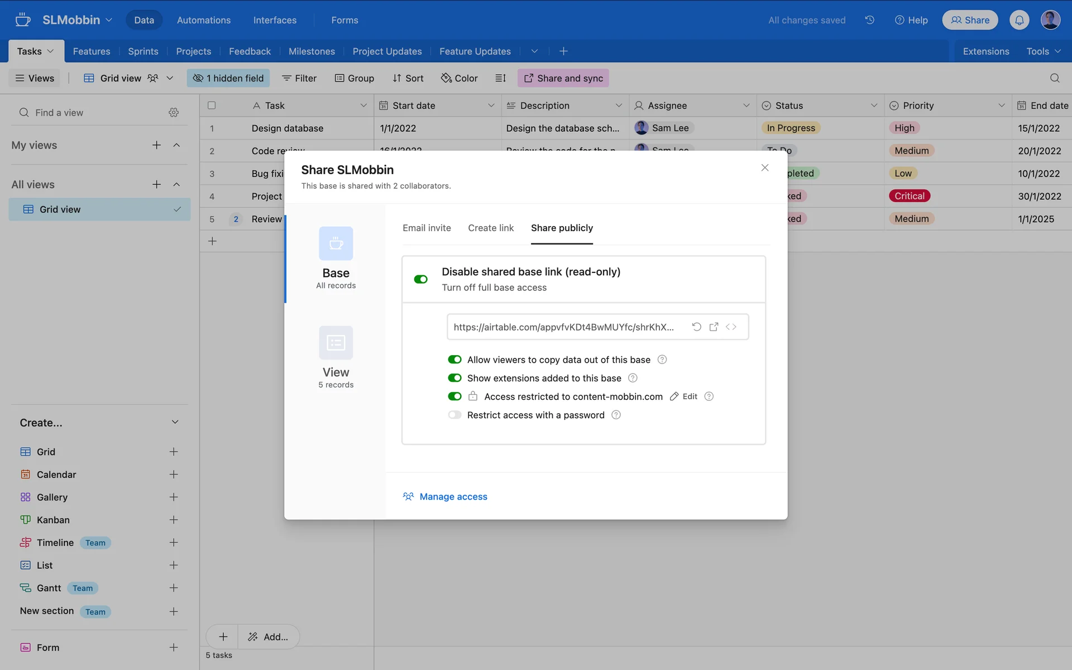Click the Manage access link
1072x670 pixels.
click(453, 496)
